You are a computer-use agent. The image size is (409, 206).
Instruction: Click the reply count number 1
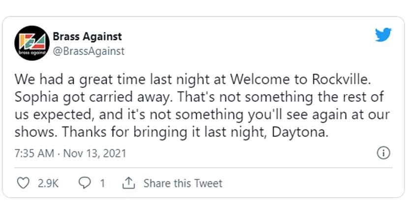pos(103,183)
